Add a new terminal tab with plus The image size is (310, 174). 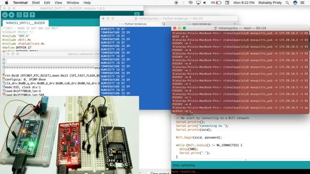click(234, 24)
